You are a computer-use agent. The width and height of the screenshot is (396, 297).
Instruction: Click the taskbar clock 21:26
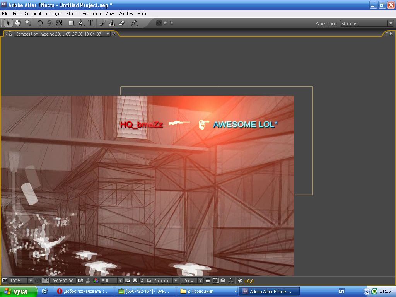coord(385,292)
